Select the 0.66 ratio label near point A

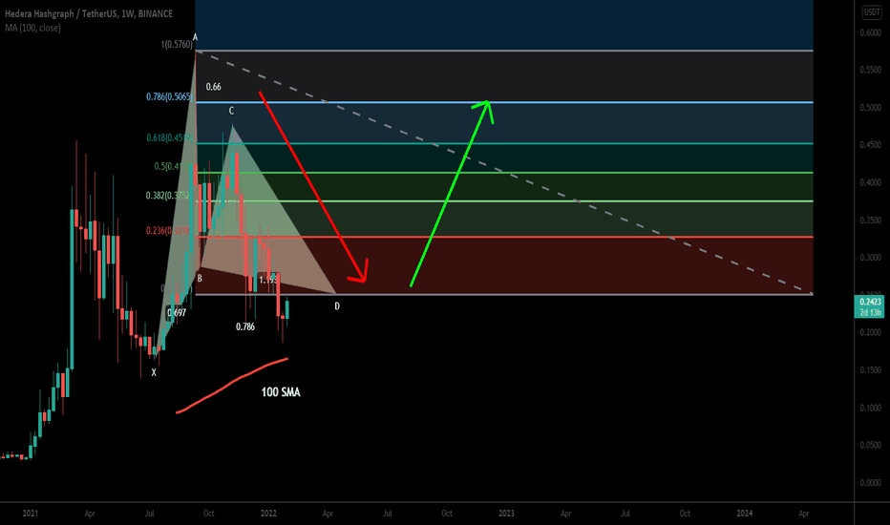[213, 87]
